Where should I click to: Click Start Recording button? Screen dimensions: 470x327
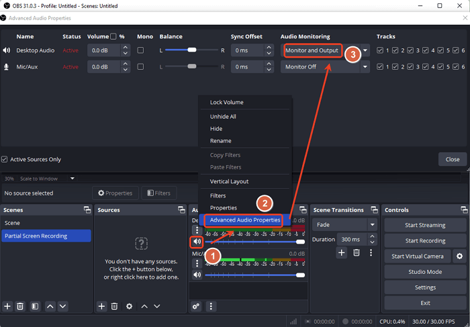point(424,240)
